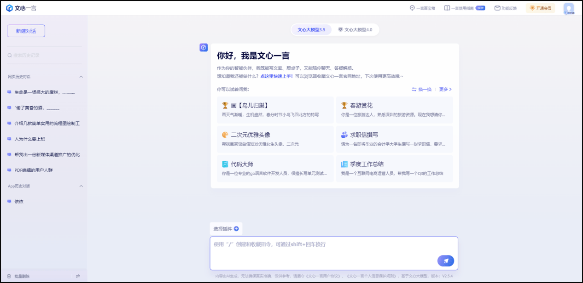Collapse the App历史对话 section

click(x=81, y=186)
